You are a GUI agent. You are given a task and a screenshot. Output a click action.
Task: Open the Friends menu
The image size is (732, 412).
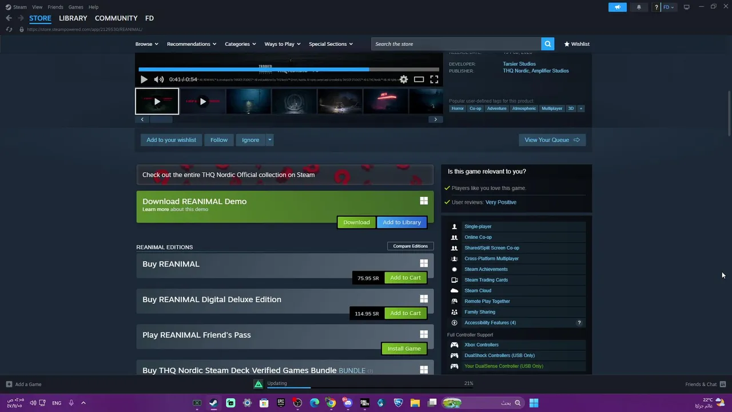(x=55, y=7)
